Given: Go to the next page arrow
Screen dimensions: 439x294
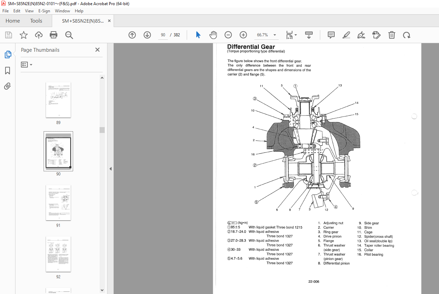Looking at the screenshot, I should point(147,35).
